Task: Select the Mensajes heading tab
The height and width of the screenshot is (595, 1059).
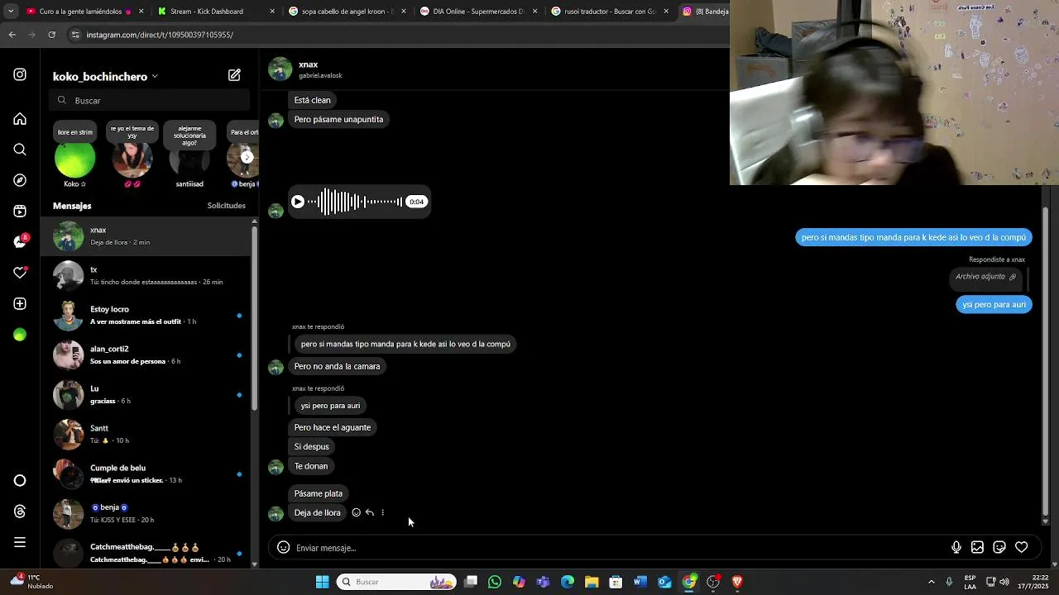Action: pyautogui.click(x=72, y=206)
